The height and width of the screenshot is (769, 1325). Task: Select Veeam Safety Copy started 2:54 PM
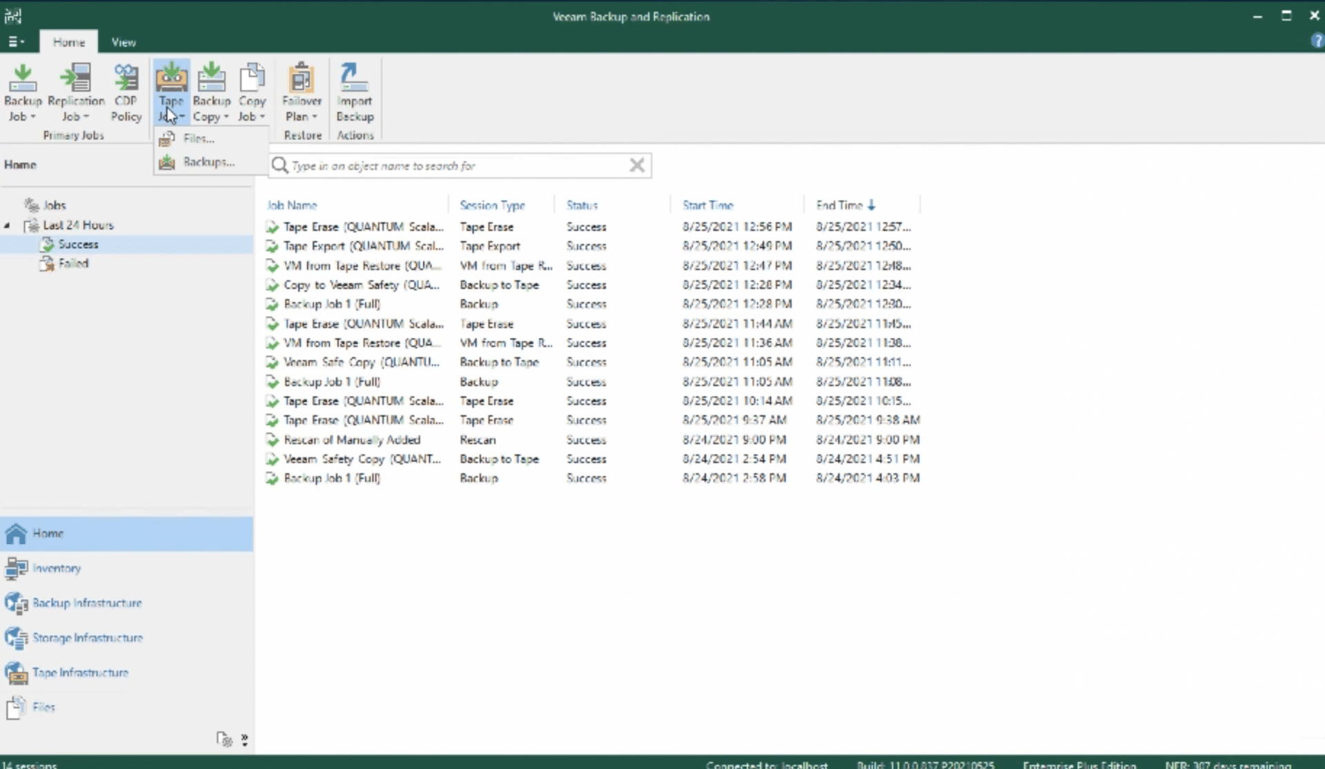tap(592, 459)
